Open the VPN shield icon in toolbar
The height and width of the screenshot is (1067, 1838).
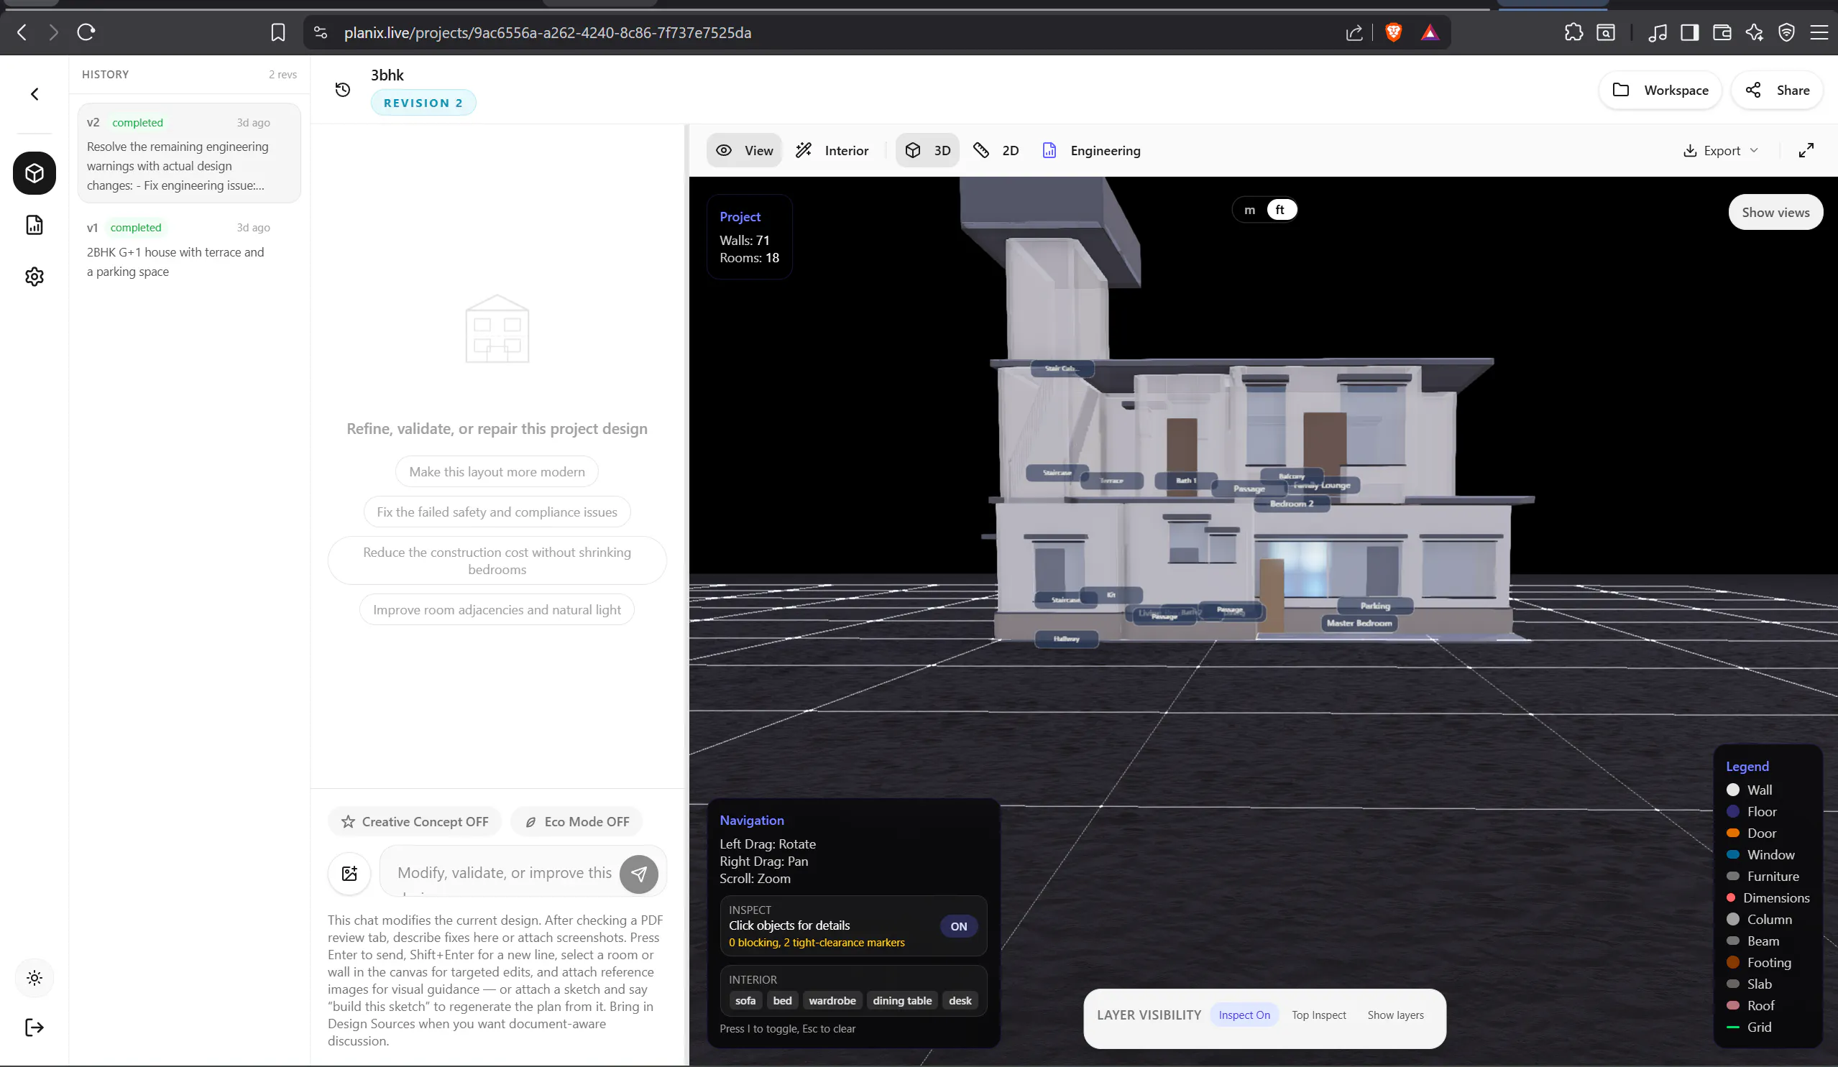pos(1786,32)
